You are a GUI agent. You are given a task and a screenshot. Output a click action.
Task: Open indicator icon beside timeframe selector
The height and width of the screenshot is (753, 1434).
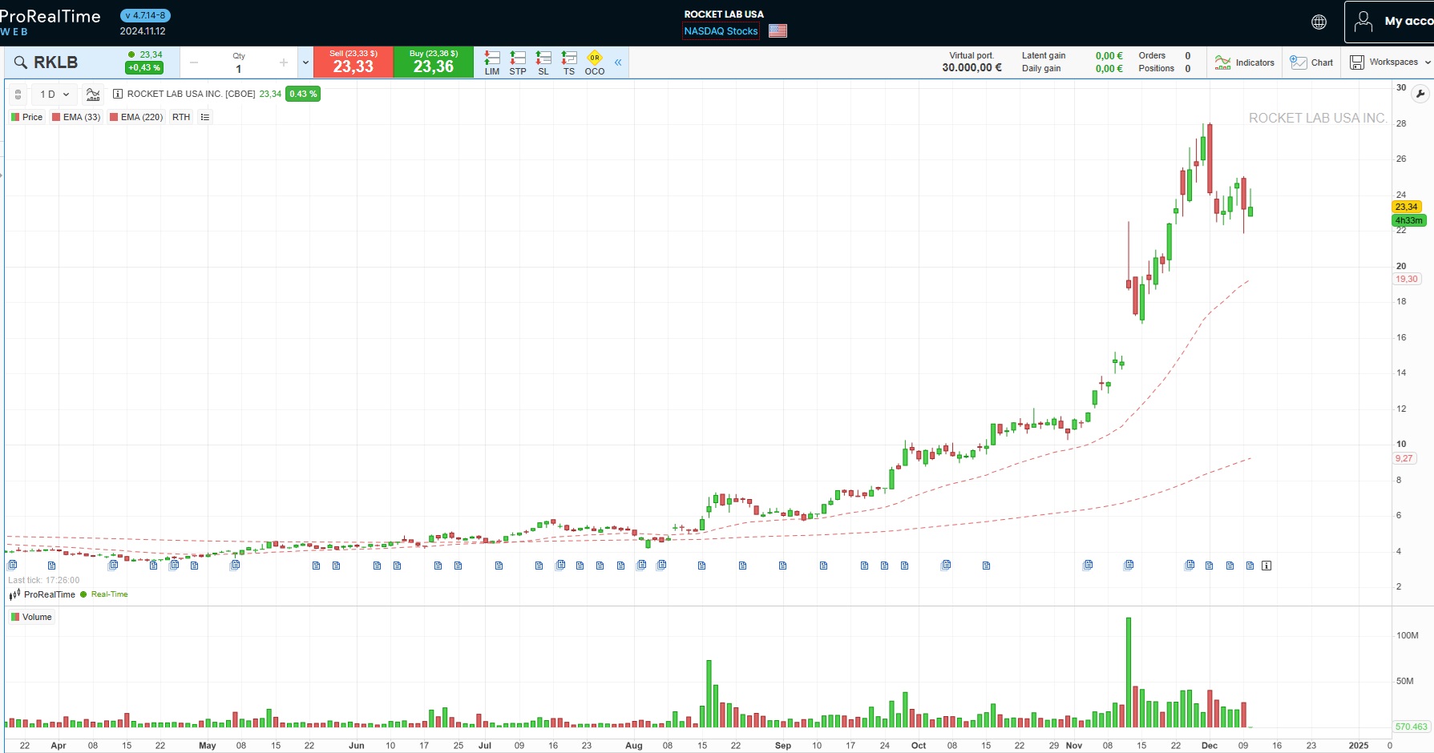coord(93,95)
